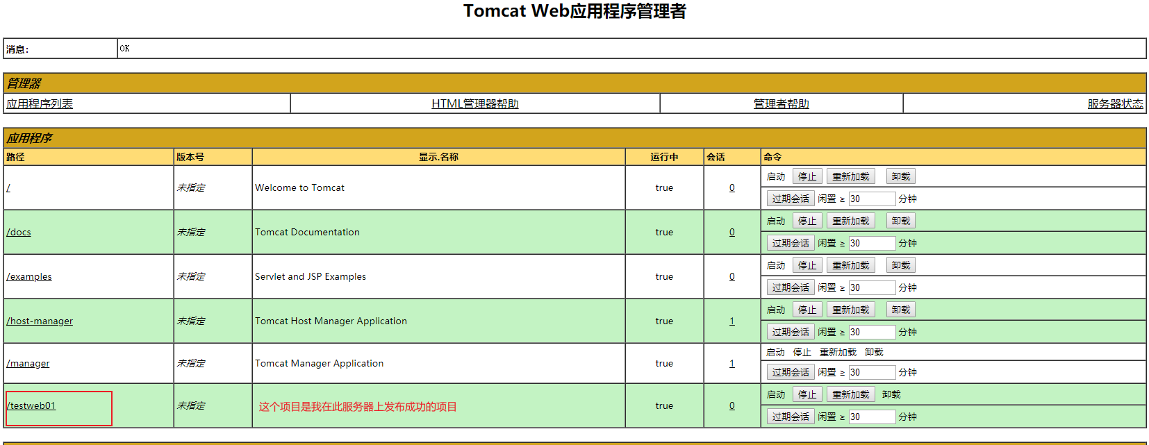Click the 运行中 column header
This screenshot has height=445, width=1149.
coord(664,157)
